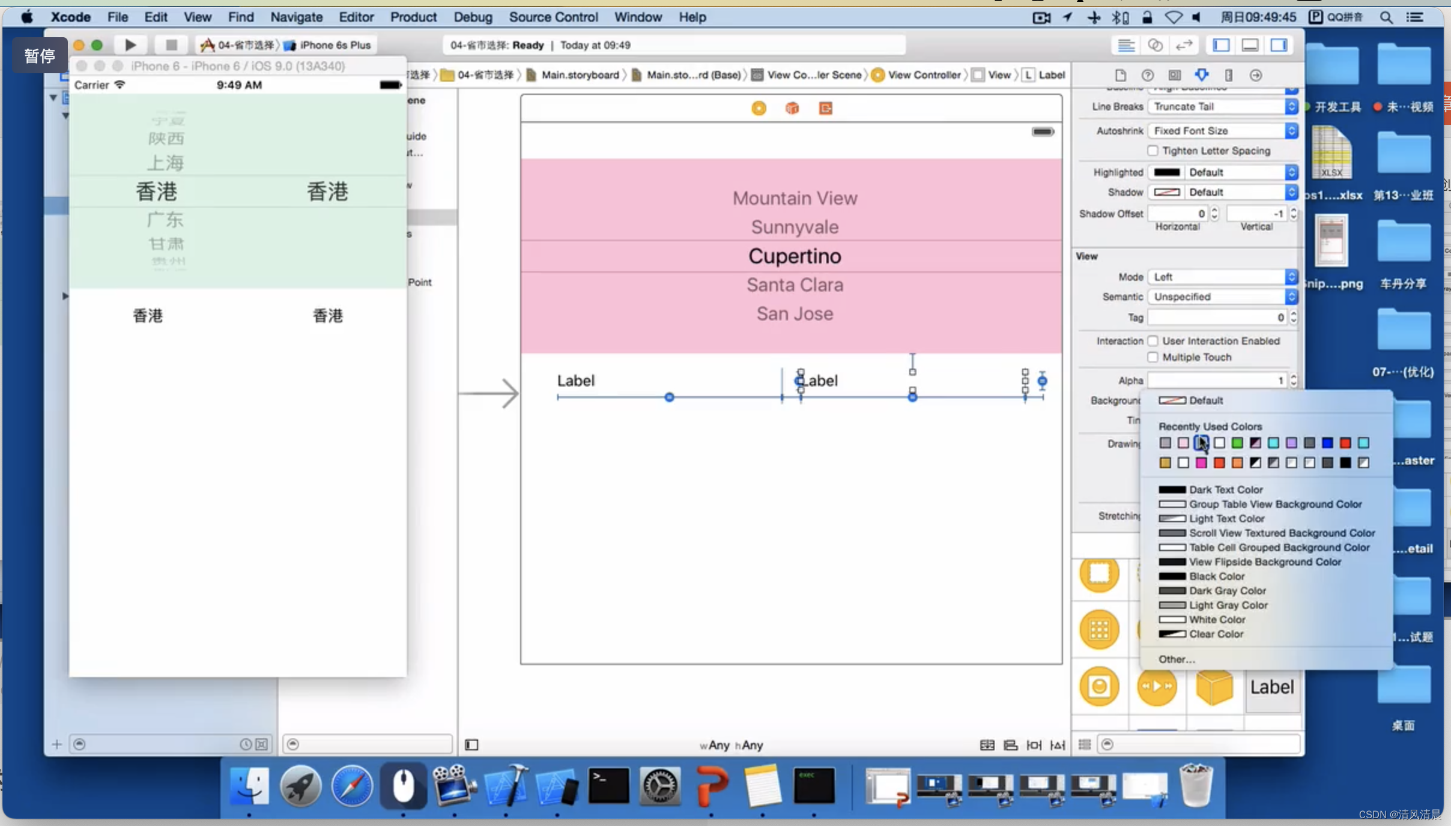Open Highlighted color Default dropdown
The height and width of the screenshot is (826, 1451).
1241,172
